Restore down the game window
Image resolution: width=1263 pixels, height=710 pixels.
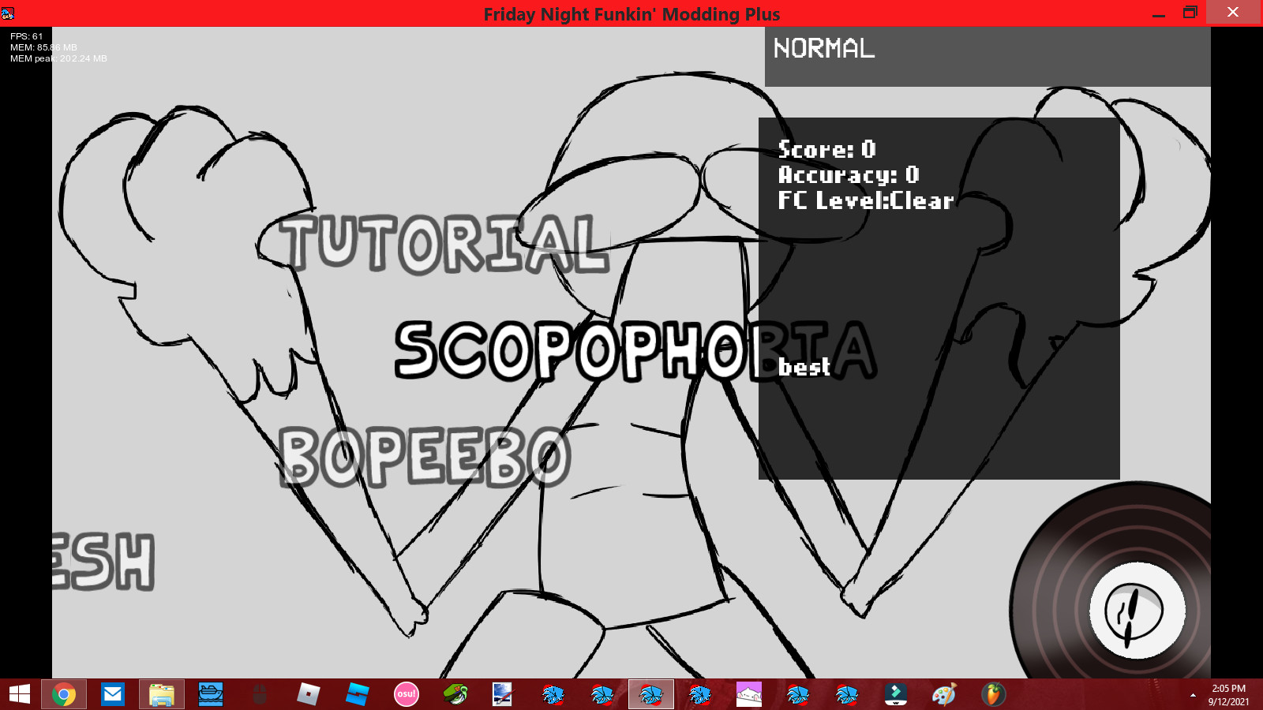point(1190,13)
